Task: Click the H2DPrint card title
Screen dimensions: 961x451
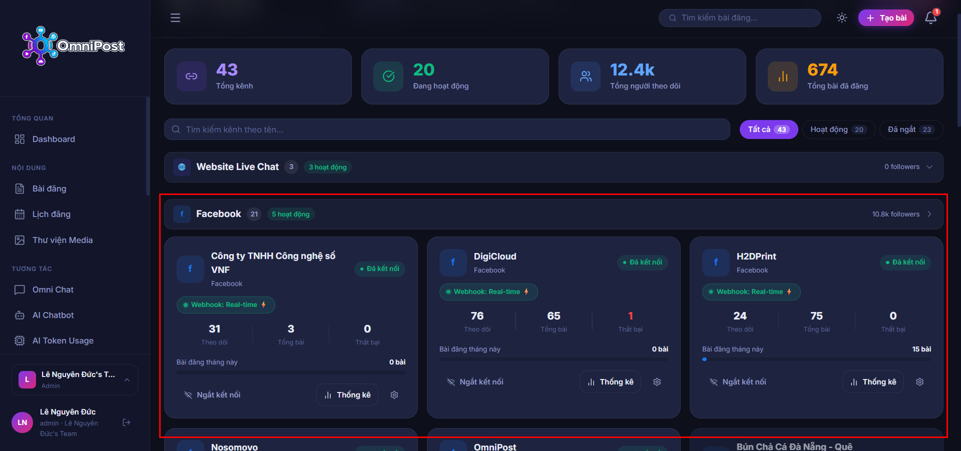Action: [756, 256]
